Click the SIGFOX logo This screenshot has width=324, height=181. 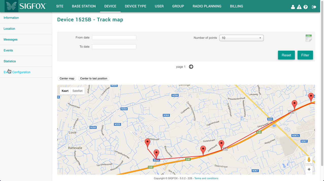click(x=26, y=6)
